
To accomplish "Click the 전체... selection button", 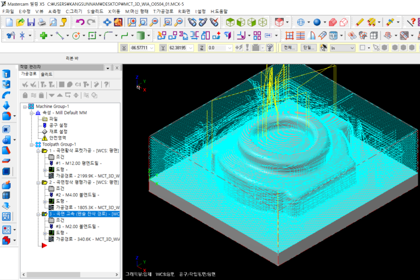I will point(290,48).
